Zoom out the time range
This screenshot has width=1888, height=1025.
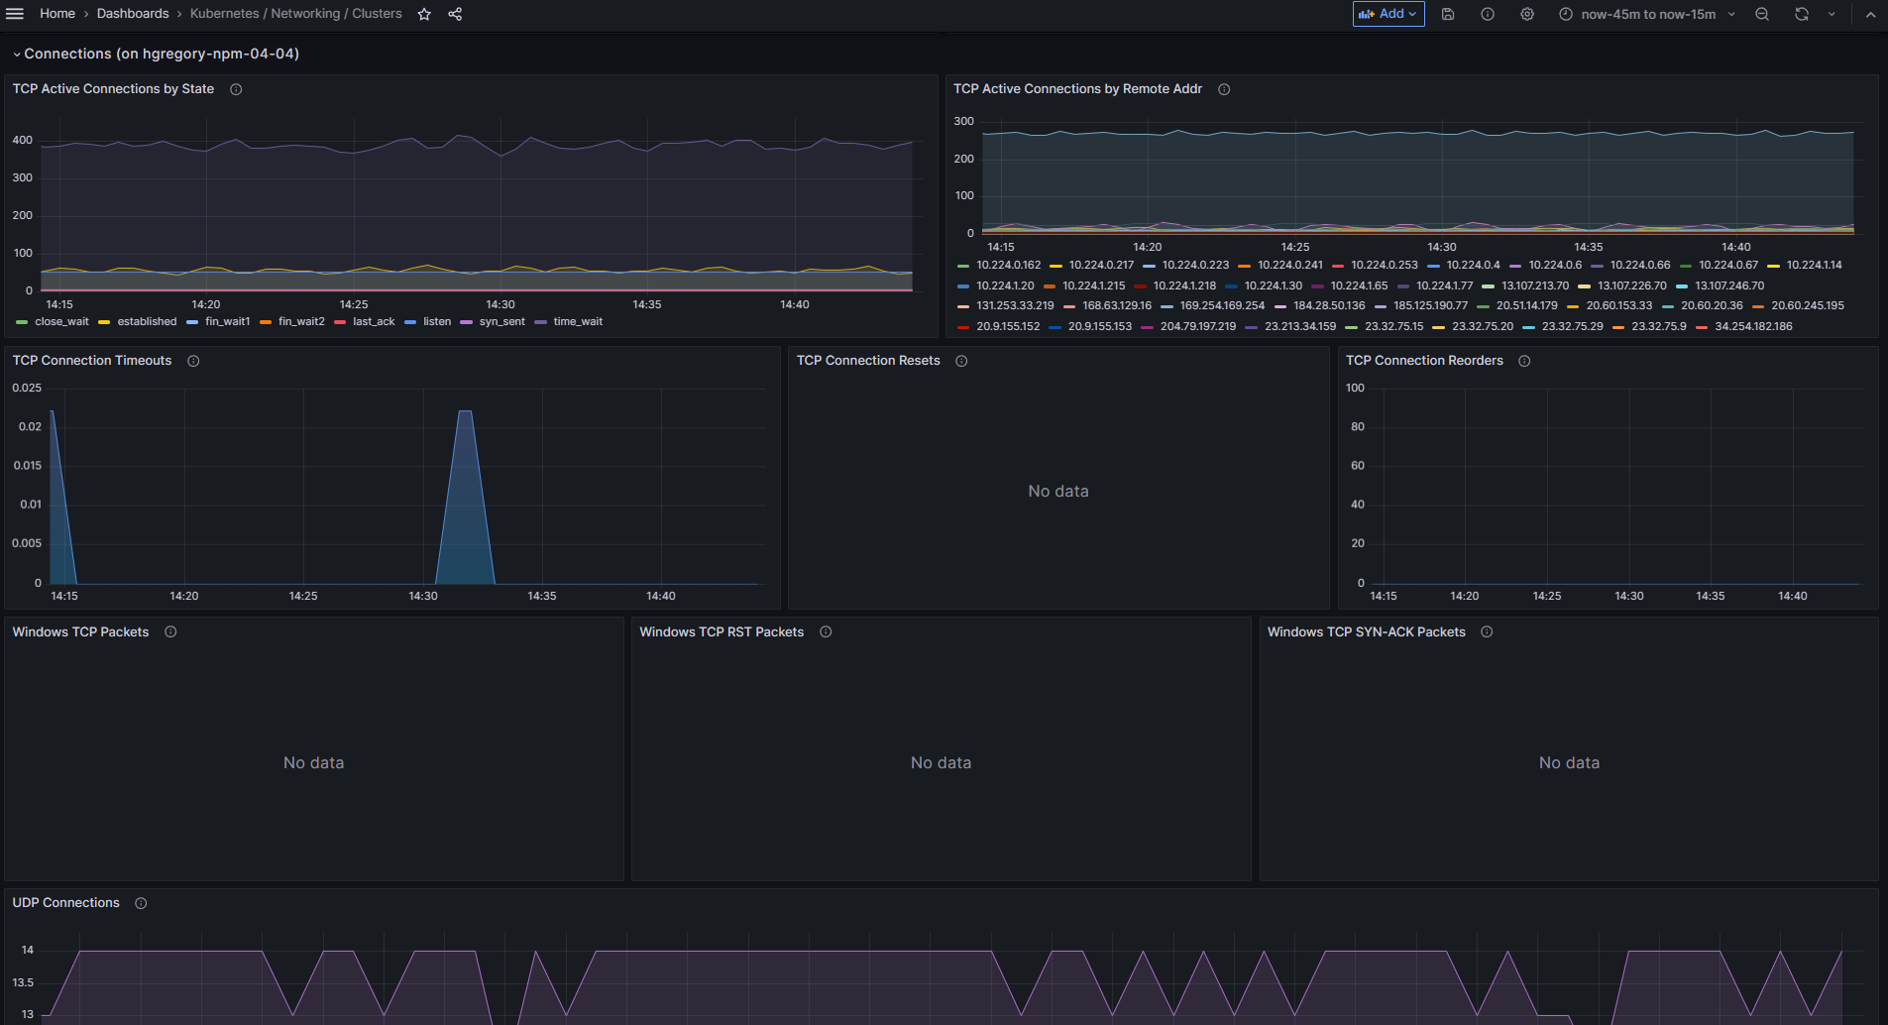tap(1762, 14)
